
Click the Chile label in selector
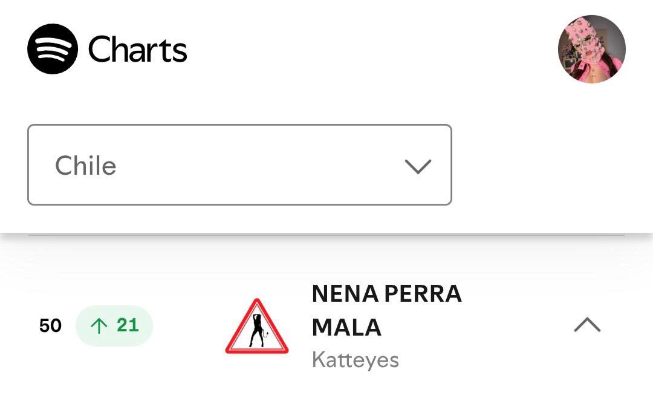pos(86,166)
